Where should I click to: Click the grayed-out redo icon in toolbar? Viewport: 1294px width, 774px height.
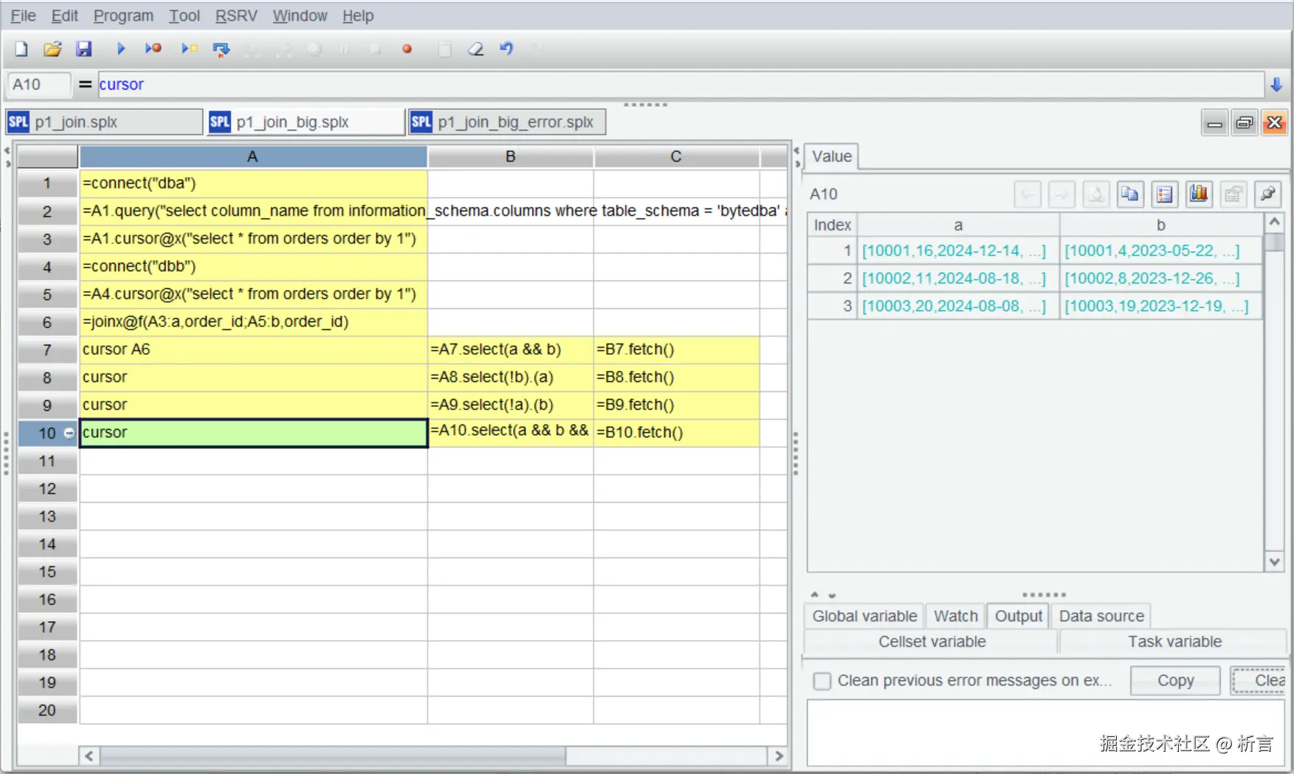point(537,49)
